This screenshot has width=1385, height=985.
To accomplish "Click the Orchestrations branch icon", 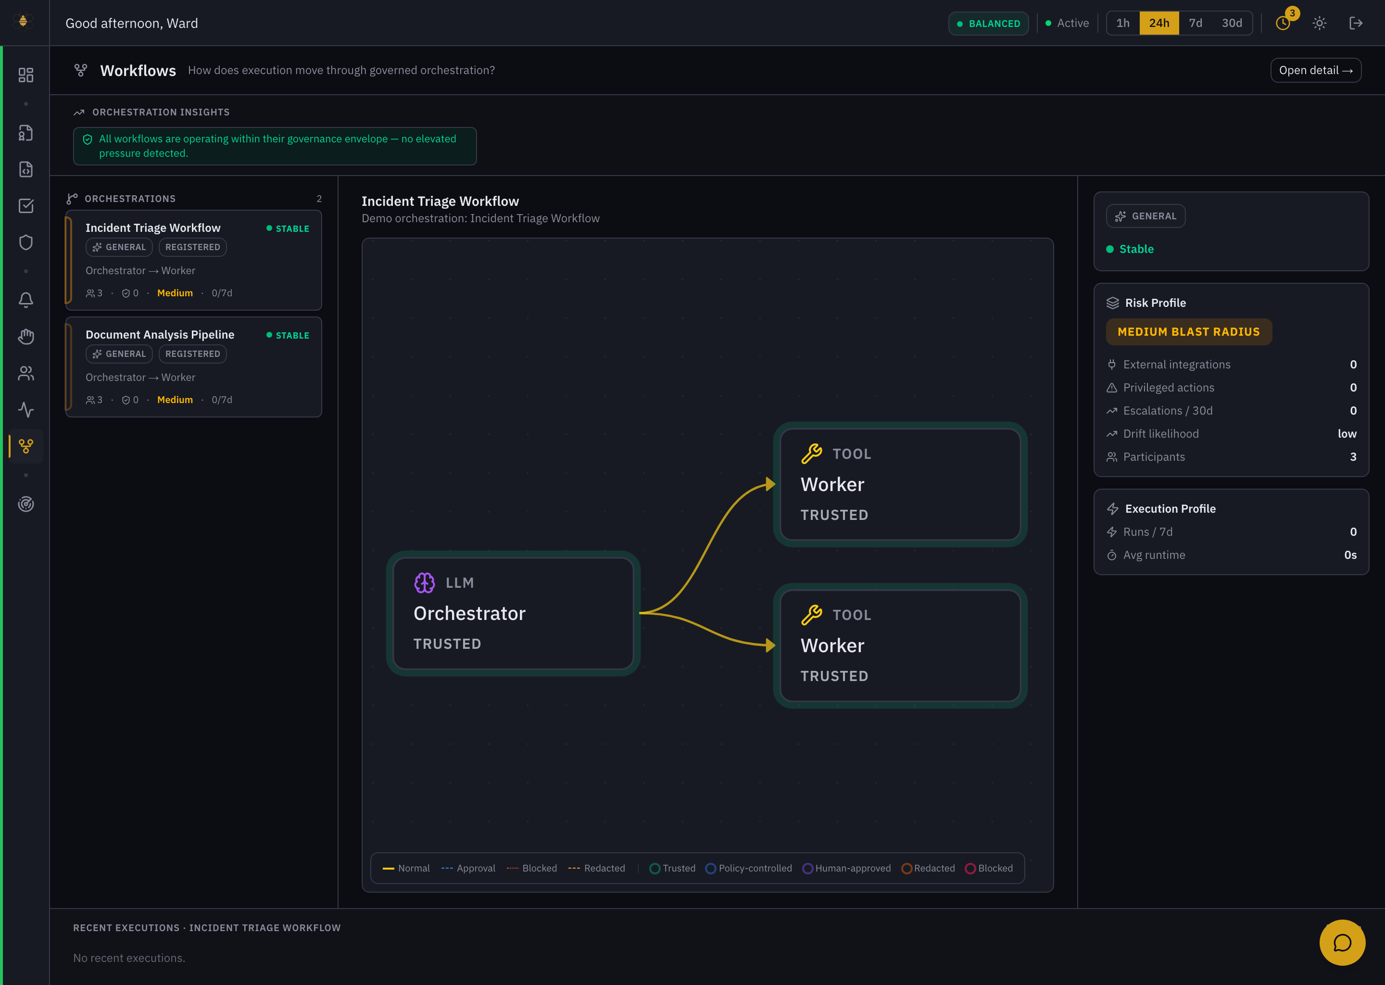I will [x=72, y=199].
